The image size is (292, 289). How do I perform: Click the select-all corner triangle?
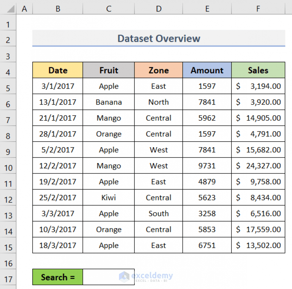(11, 9)
